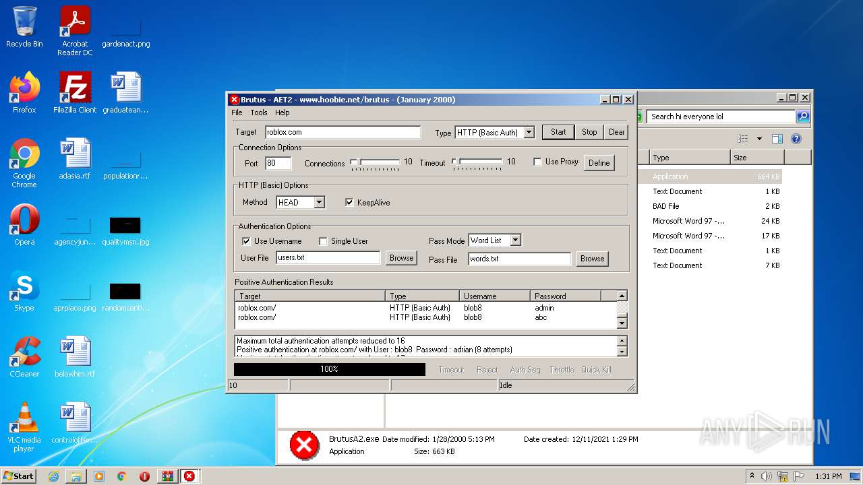Click the Pass File words.txt field
The image size is (863, 485).
point(520,259)
